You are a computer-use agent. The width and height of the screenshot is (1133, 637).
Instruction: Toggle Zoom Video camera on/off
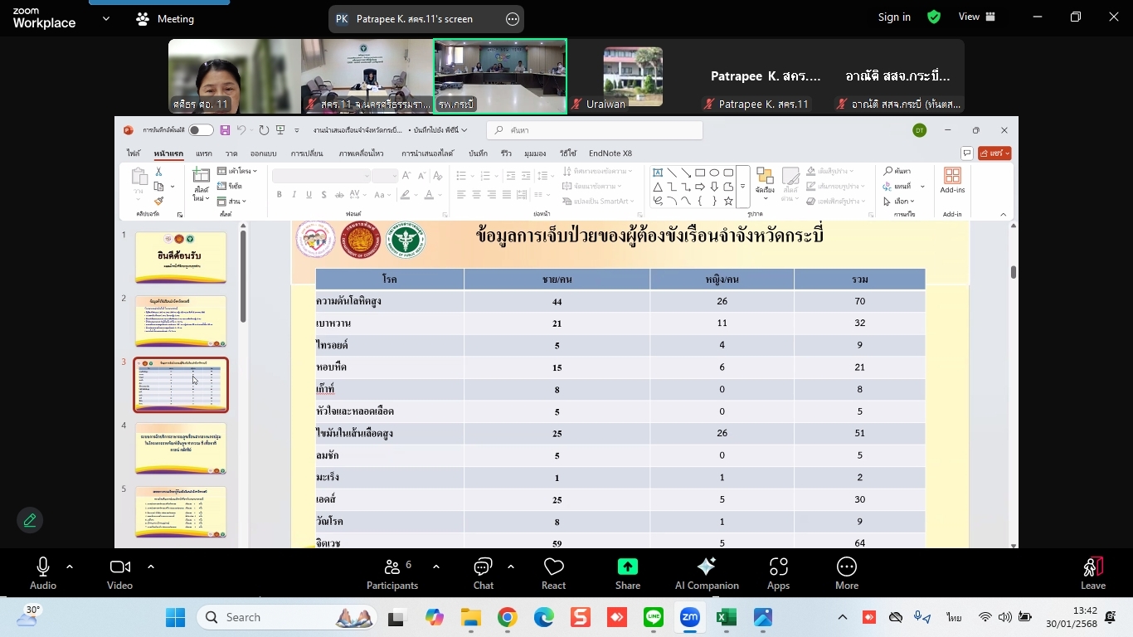(x=119, y=573)
